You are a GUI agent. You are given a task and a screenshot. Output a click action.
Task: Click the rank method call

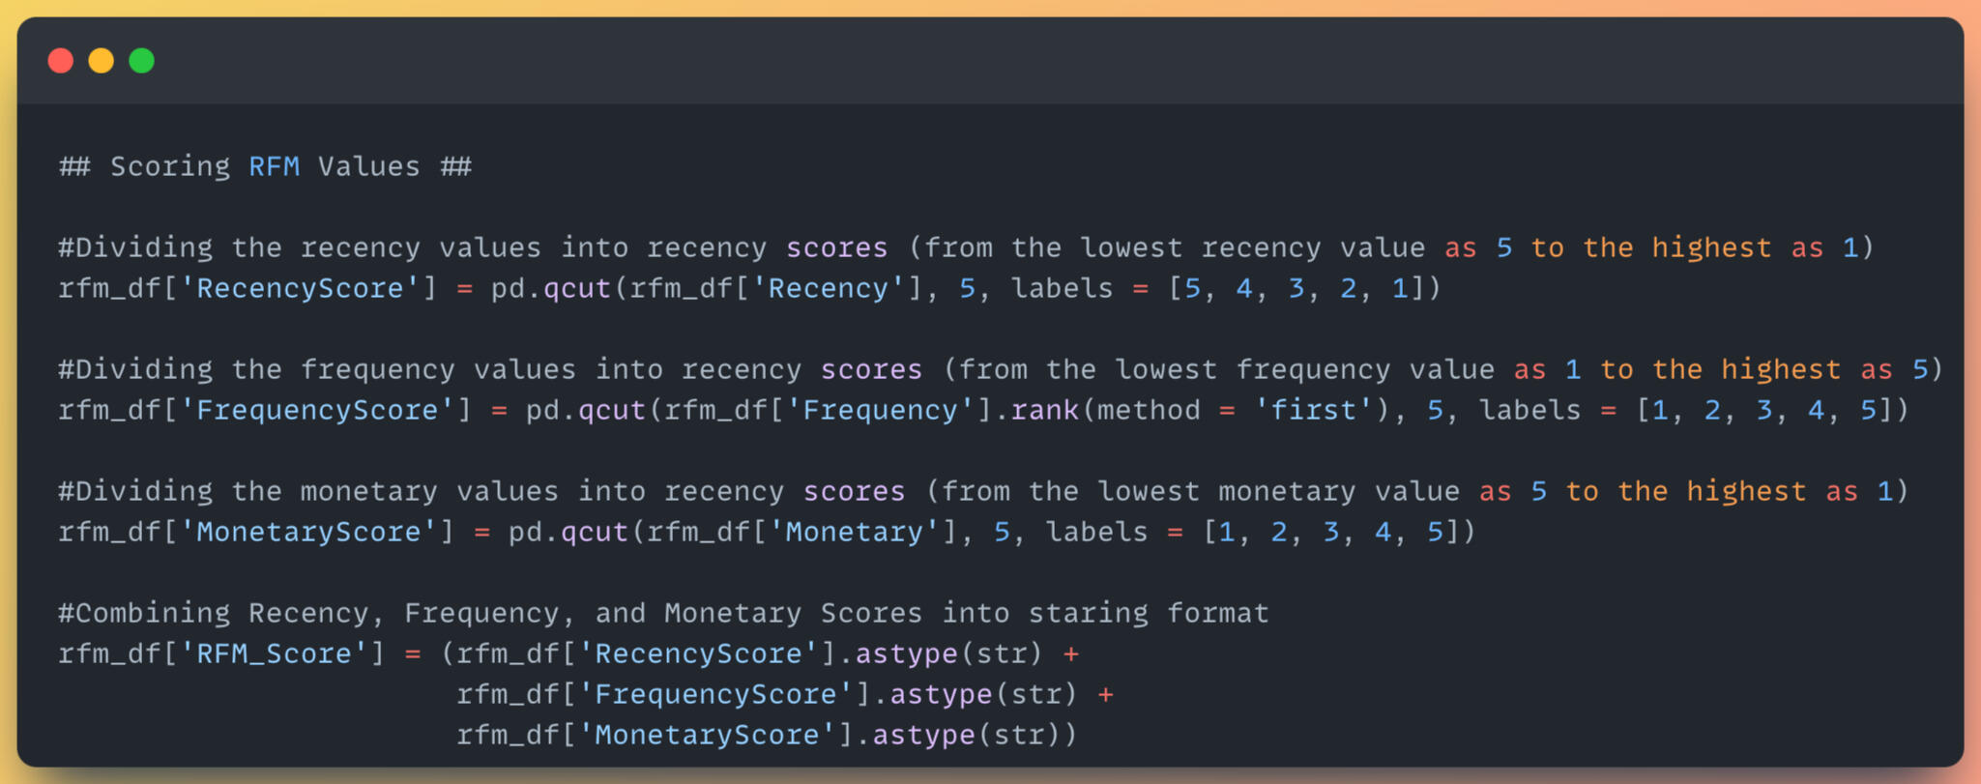pyautogui.click(x=1045, y=410)
